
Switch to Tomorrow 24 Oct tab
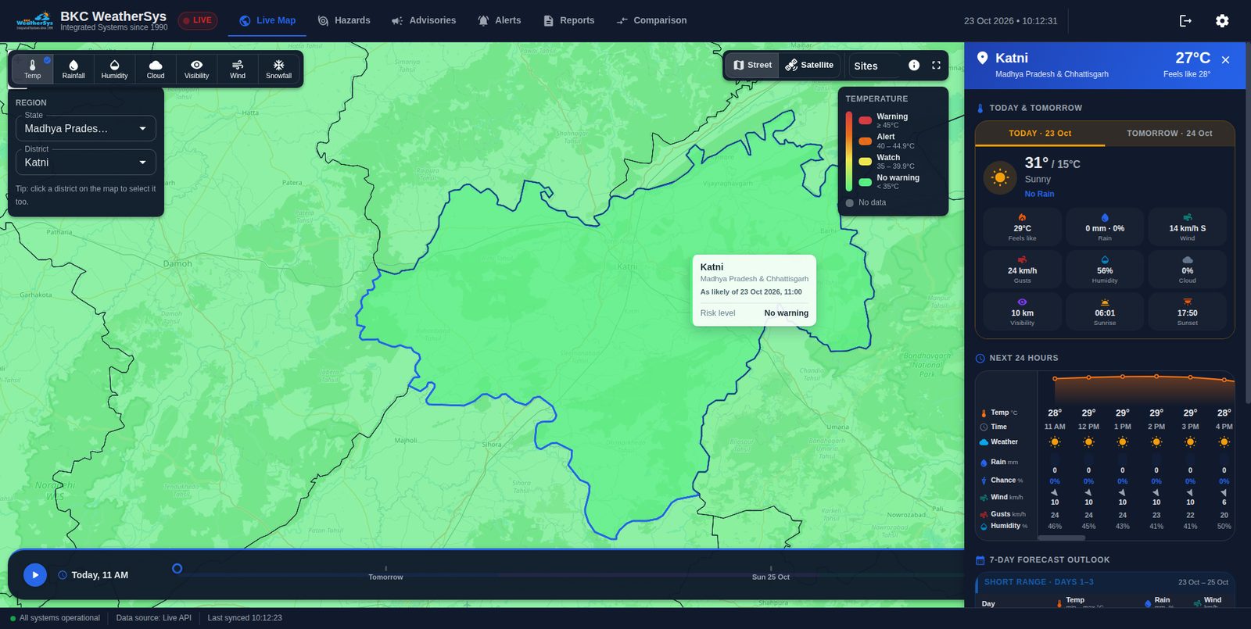tap(1170, 134)
